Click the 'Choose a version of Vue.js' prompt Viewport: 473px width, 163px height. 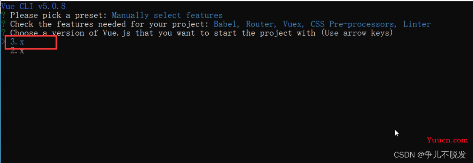(x=71, y=33)
